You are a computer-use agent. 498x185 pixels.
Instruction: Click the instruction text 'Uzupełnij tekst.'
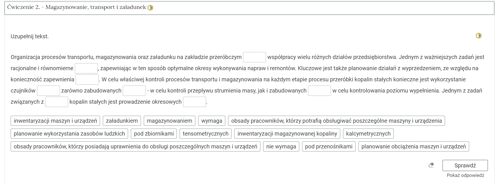[x=30, y=36]
